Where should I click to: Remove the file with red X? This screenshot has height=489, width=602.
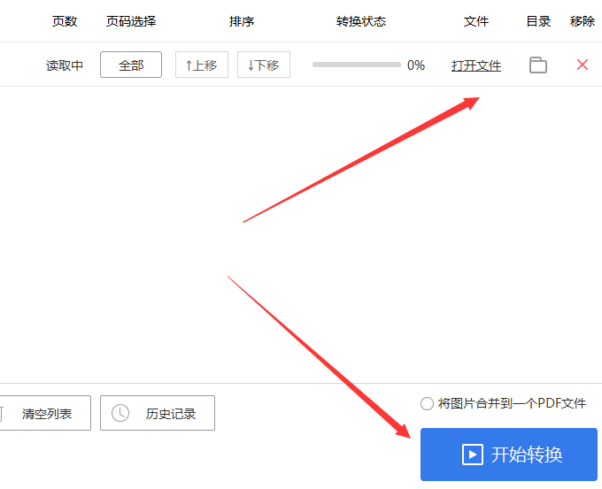(582, 65)
